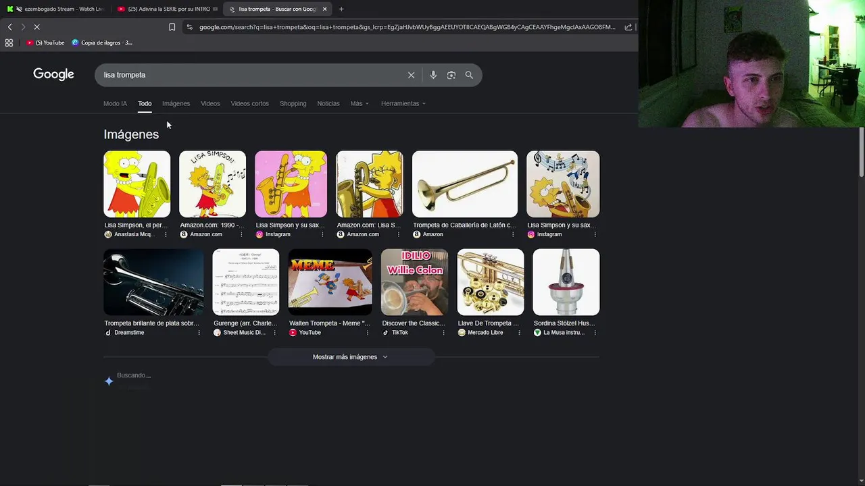Open a new browser tab with plus
This screenshot has width=865, height=486.
coord(341,9)
